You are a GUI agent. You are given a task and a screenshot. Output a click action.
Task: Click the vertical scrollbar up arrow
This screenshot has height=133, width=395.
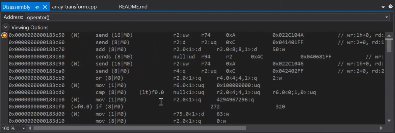click(389, 35)
